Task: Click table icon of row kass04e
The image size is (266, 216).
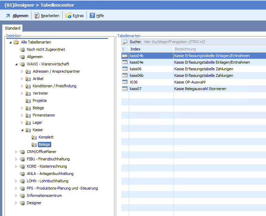Action: (x=125, y=62)
